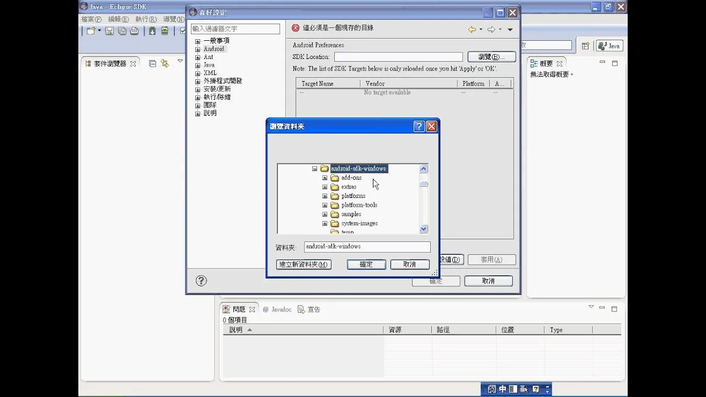This screenshot has width=706, height=397.
Task: Open the New wizard dropdown arrow
Action: pyautogui.click(x=99, y=31)
